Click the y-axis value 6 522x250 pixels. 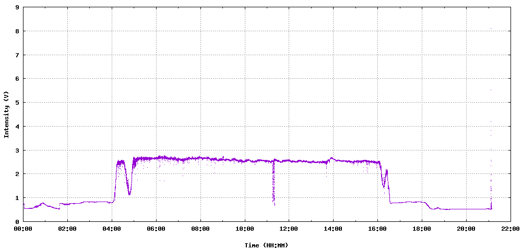tap(17, 79)
